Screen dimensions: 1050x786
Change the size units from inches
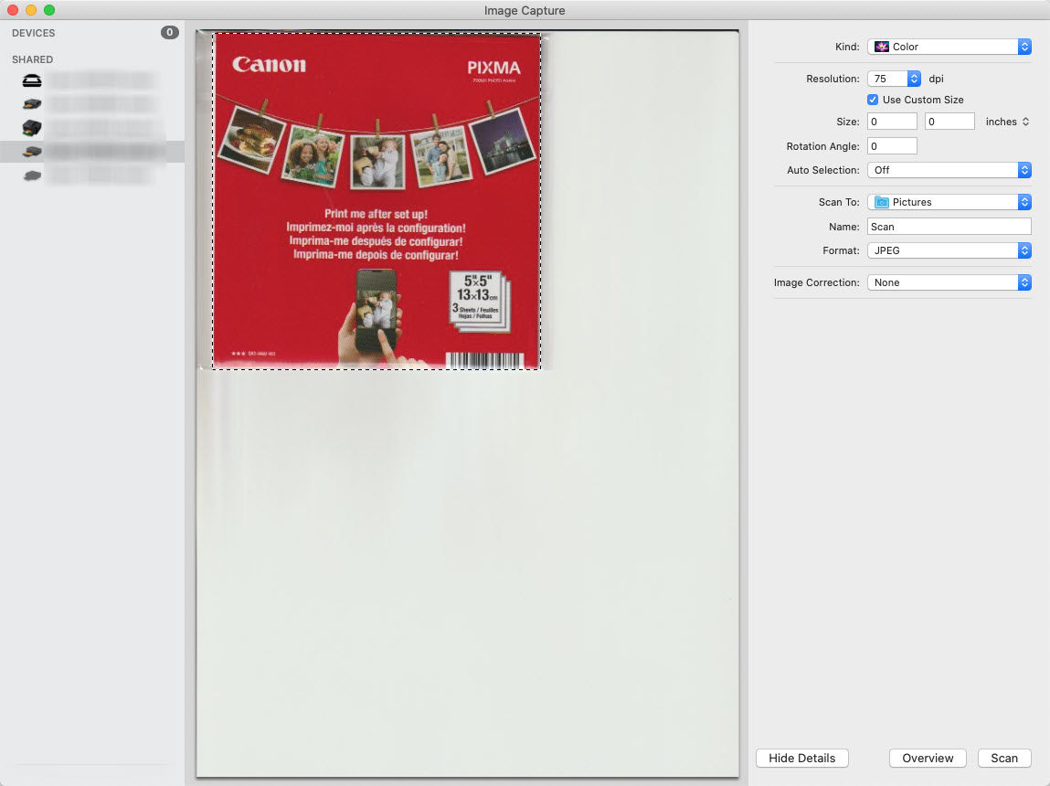point(1006,121)
